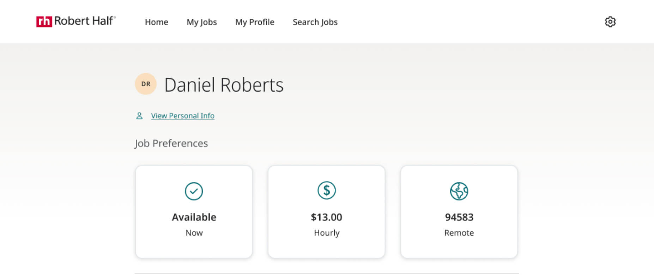This screenshot has height=275, width=654.
Task: Click the $13.00 pay rate text
Action: click(327, 217)
